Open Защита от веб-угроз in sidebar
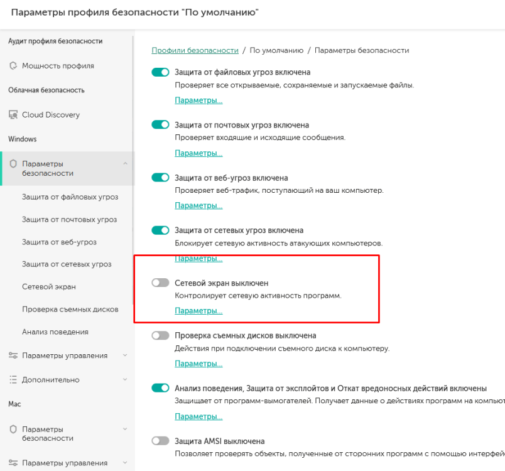Image resolution: width=505 pixels, height=471 pixels. 59,242
